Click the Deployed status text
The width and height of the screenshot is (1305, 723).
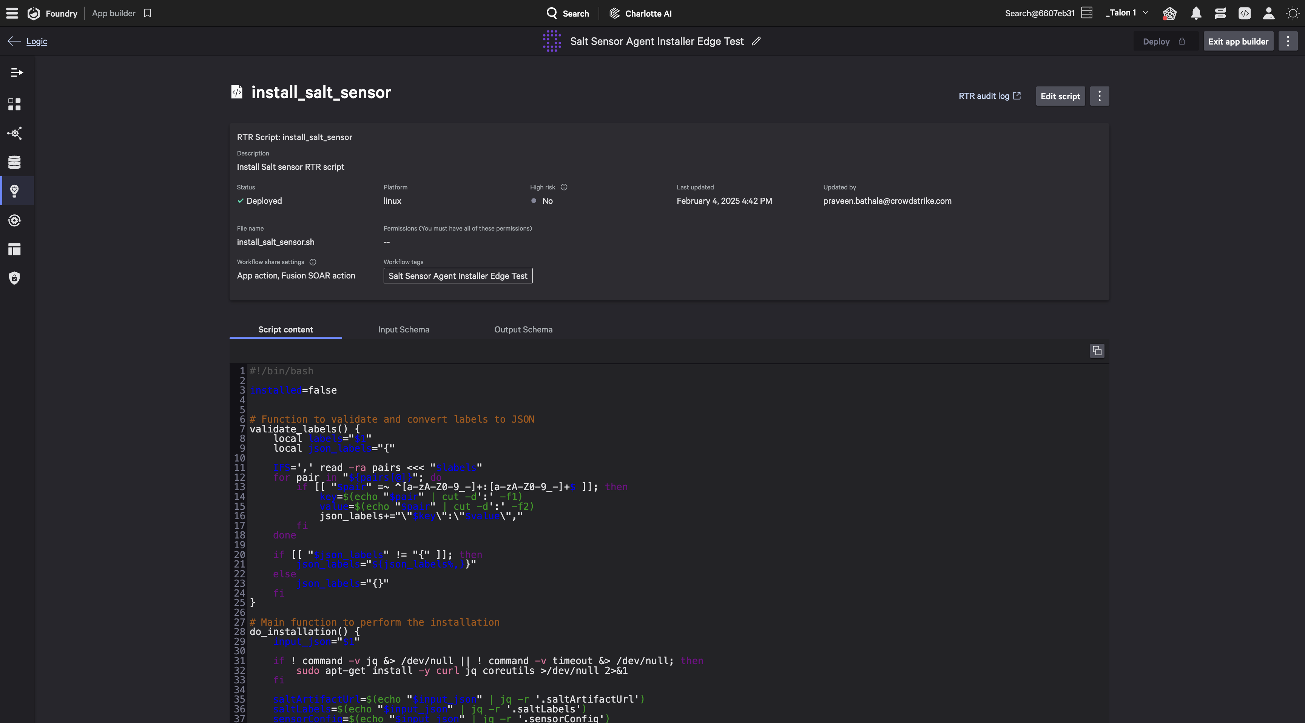pyautogui.click(x=264, y=201)
